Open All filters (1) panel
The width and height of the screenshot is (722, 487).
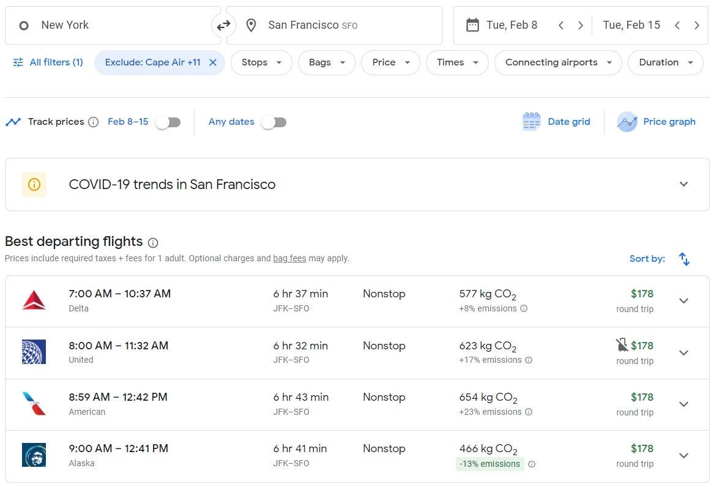coord(48,62)
